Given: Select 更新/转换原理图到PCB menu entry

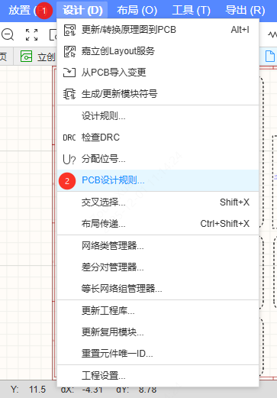Looking at the screenshot, I should [158, 30].
